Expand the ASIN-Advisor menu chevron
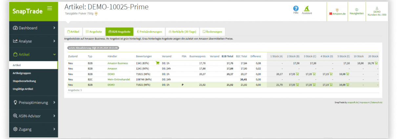397x139 pixels. [54, 116]
